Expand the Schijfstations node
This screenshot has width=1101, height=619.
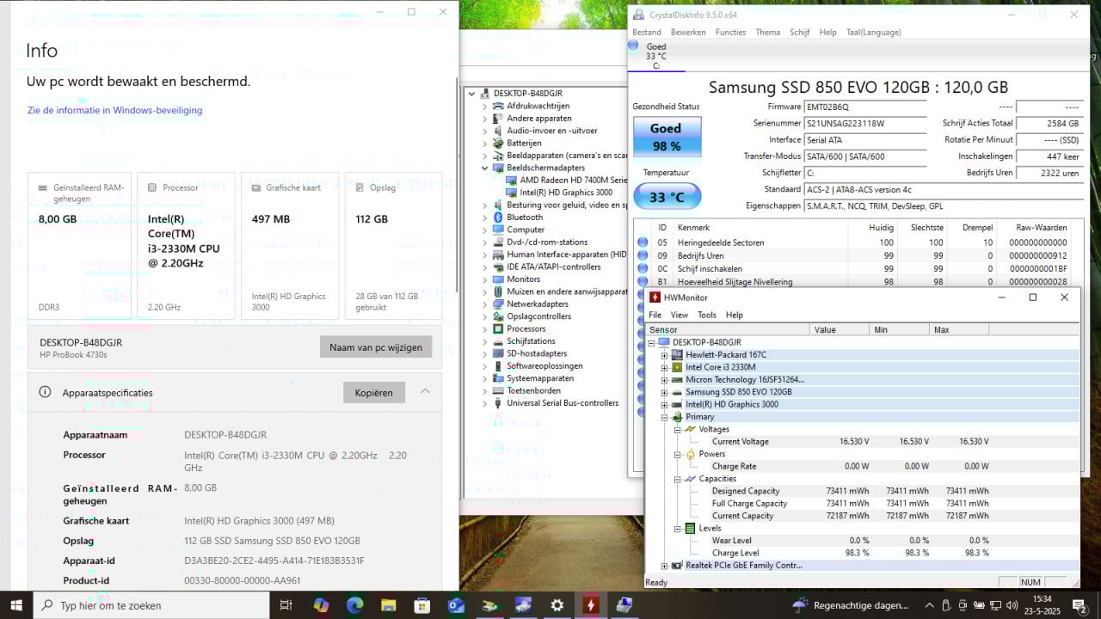[484, 341]
